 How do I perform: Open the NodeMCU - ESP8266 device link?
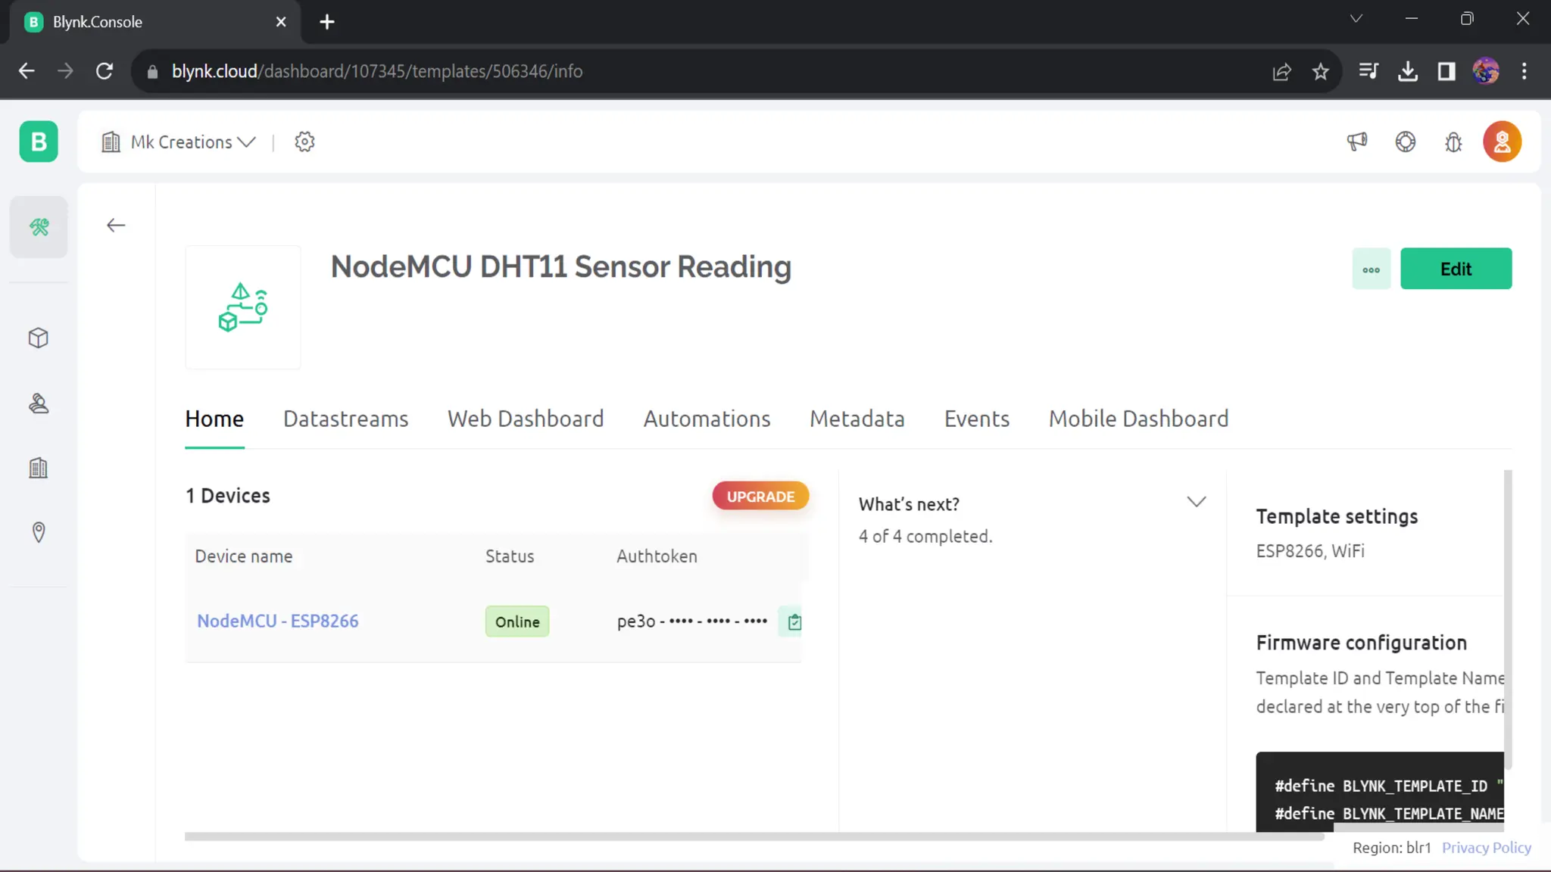(277, 621)
